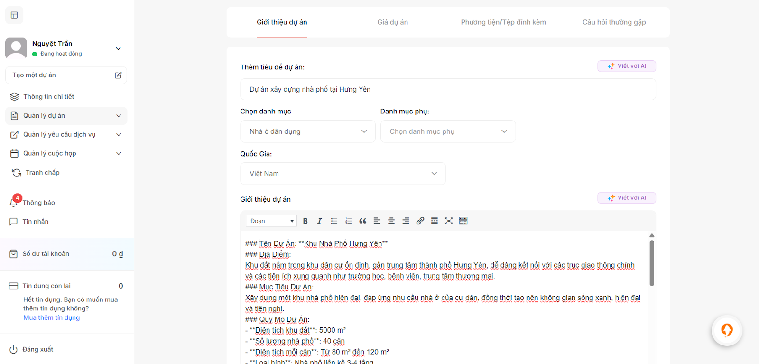
Task: Click the project title input field
Action: pos(448,89)
